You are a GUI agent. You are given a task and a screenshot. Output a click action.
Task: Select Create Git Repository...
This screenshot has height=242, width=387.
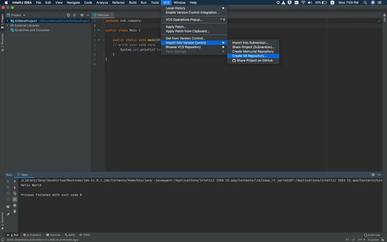point(253,56)
